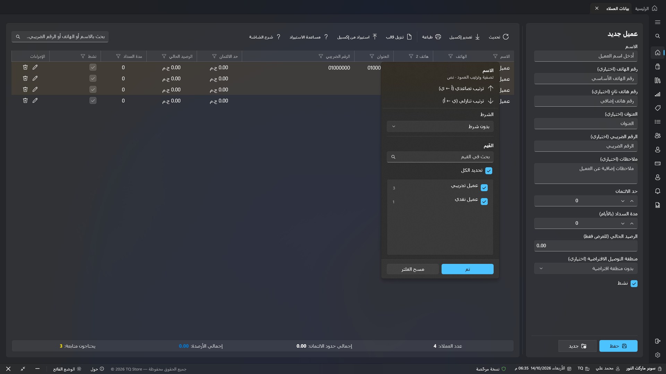Open the sidebar bar chart icon
666x374 pixels.
pyautogui.click(x=657, y=94)
